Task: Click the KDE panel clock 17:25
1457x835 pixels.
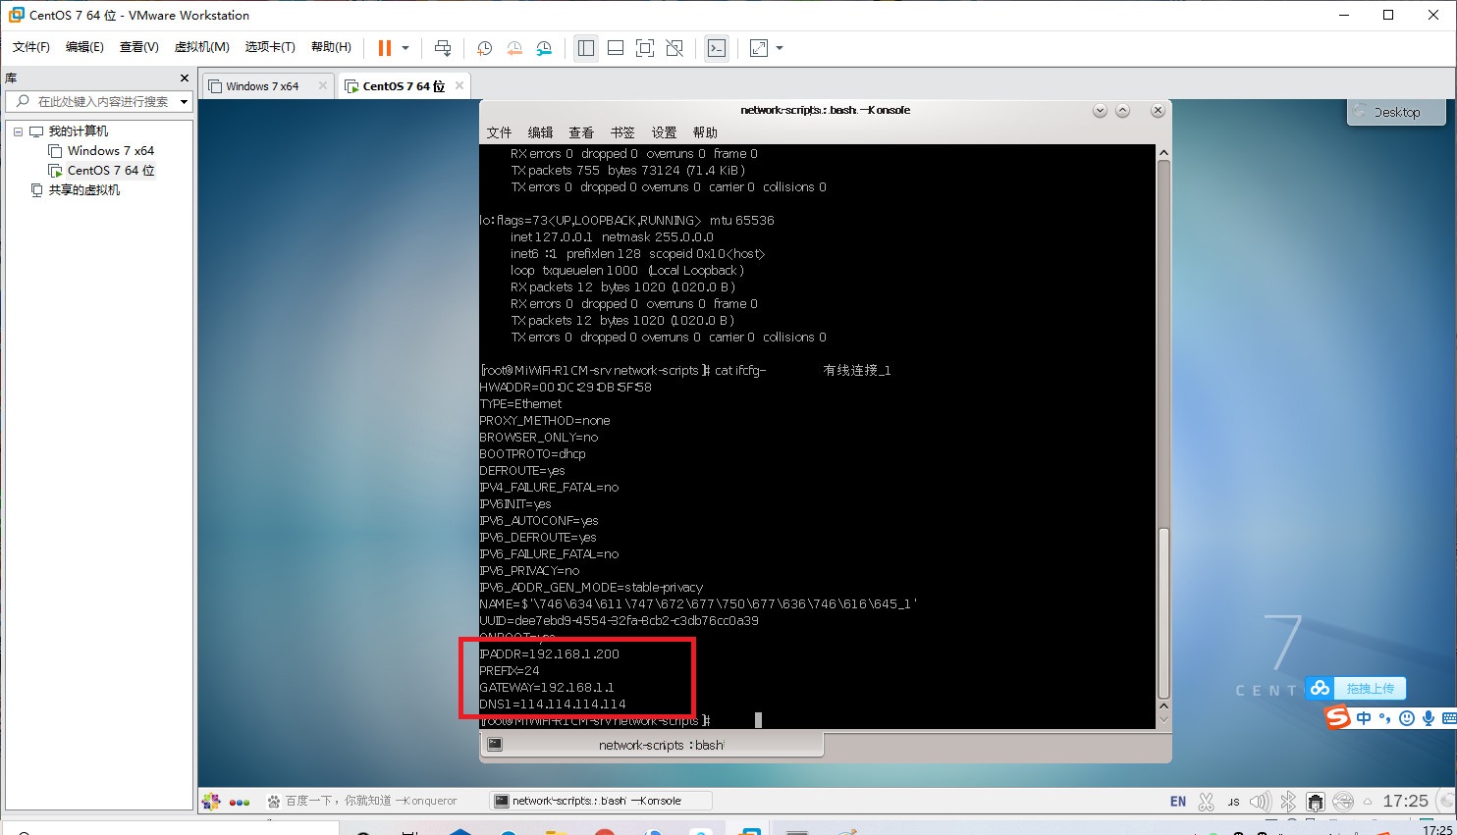Action: click(x=1405, y=801)
